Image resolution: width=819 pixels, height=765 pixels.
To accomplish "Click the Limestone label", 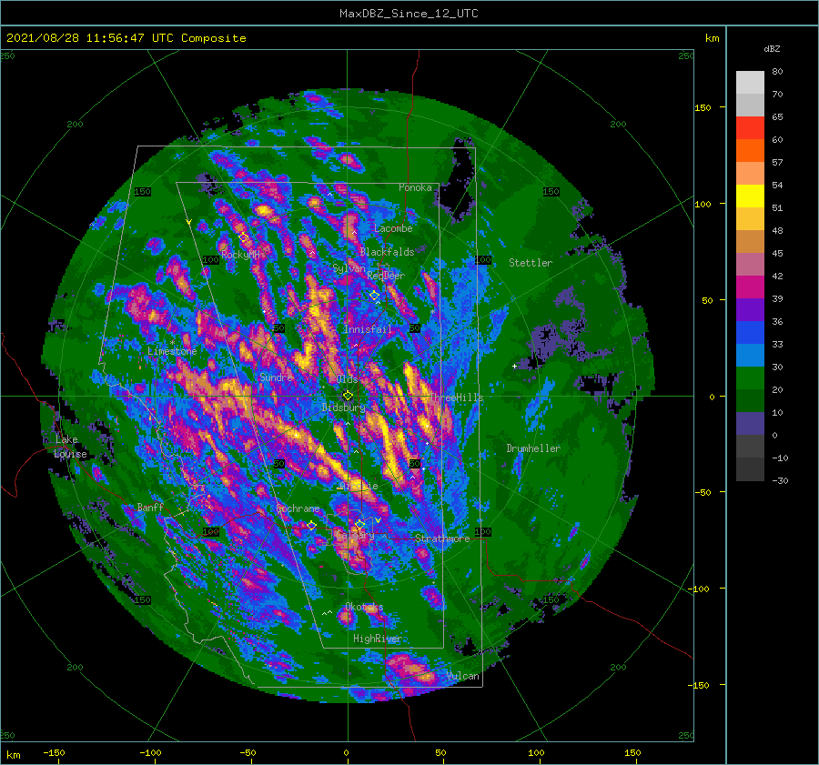I will pos(172,351).
